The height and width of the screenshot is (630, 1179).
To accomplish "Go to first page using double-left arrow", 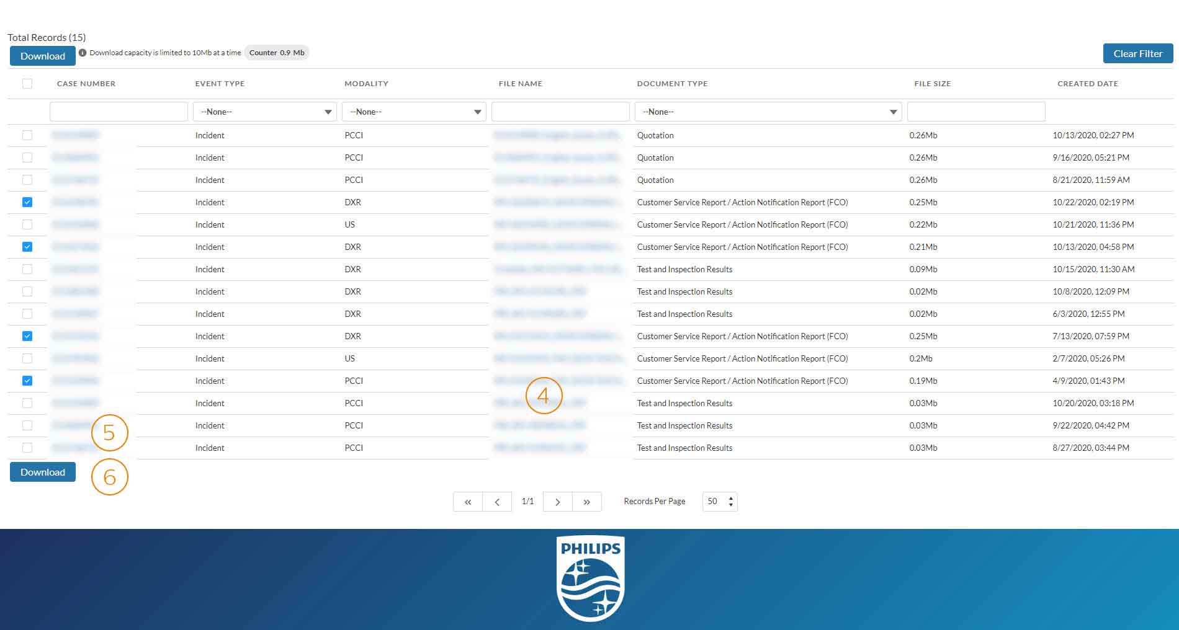I will tap(468, 502).
